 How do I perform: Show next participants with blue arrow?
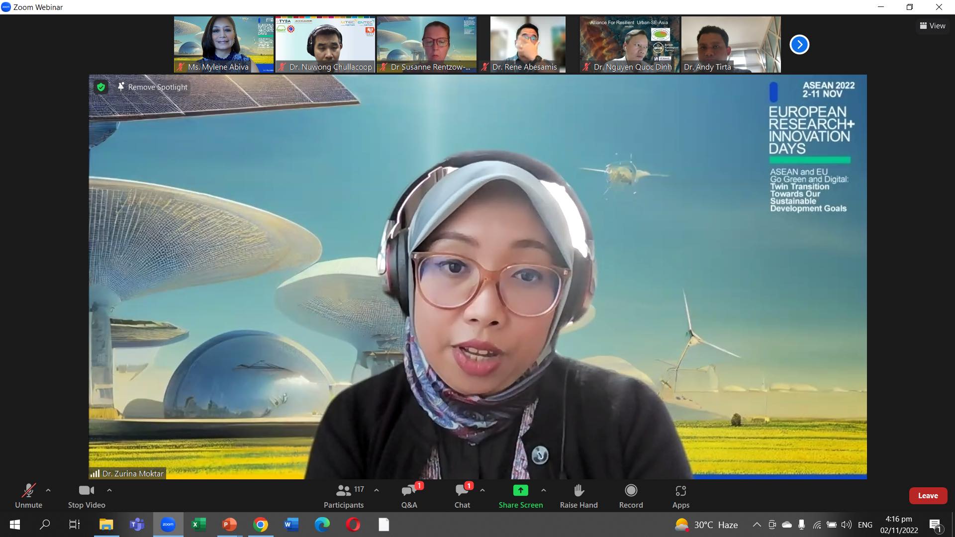point(799,45)
